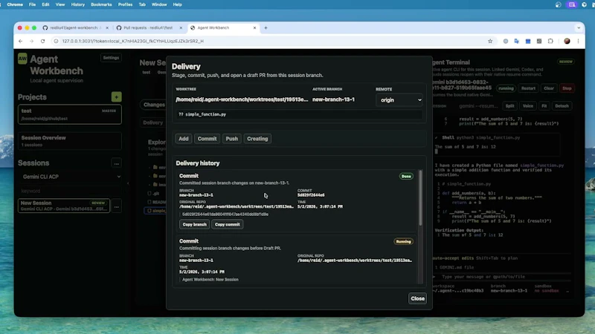Click Copy commit button
Image resolution: width=595 pixels, height=334 pixels.
228,224
